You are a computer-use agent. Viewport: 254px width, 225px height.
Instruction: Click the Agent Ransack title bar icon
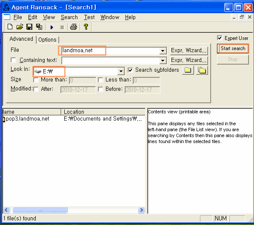coord(6,7)
